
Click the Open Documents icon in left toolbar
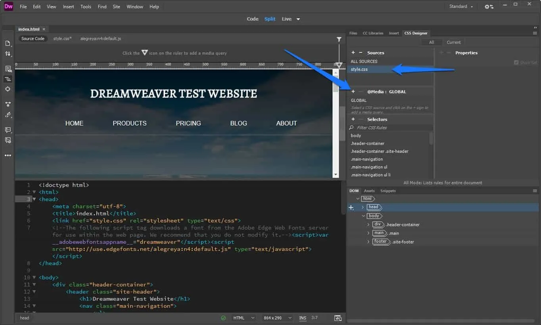8,43
